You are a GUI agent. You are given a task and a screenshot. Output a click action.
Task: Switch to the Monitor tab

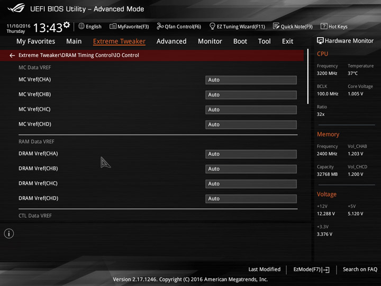[210, 41]
